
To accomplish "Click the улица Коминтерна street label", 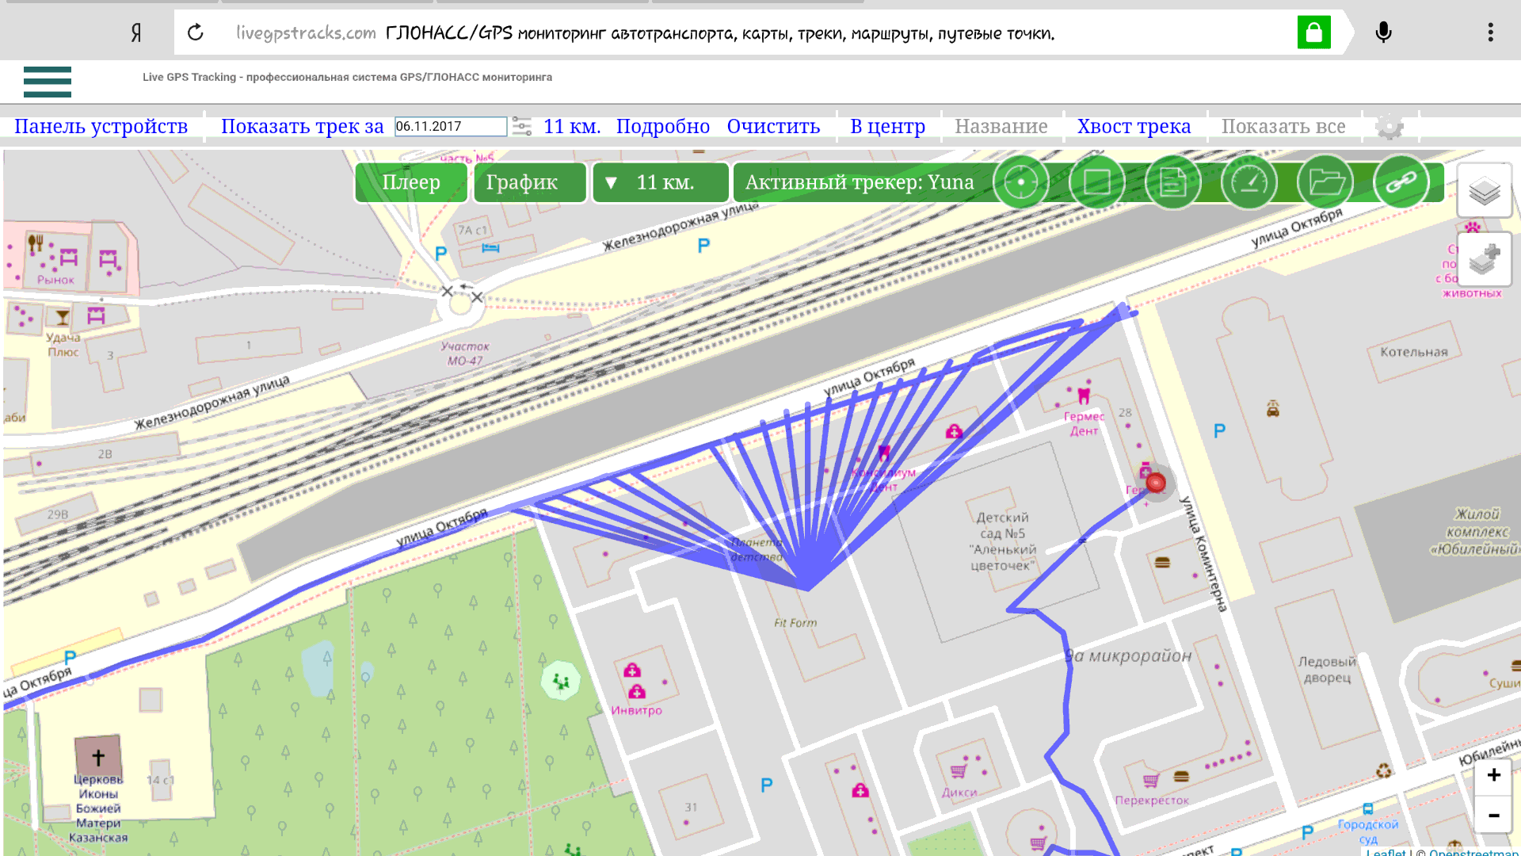I will [1203, 554].
